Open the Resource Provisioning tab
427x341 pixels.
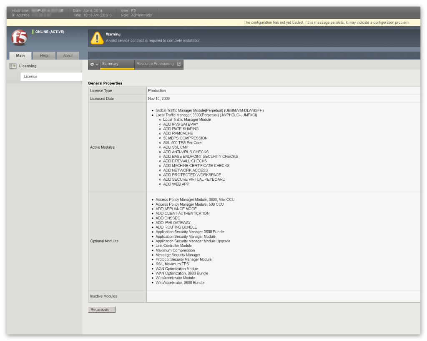(x=159, y=64)
